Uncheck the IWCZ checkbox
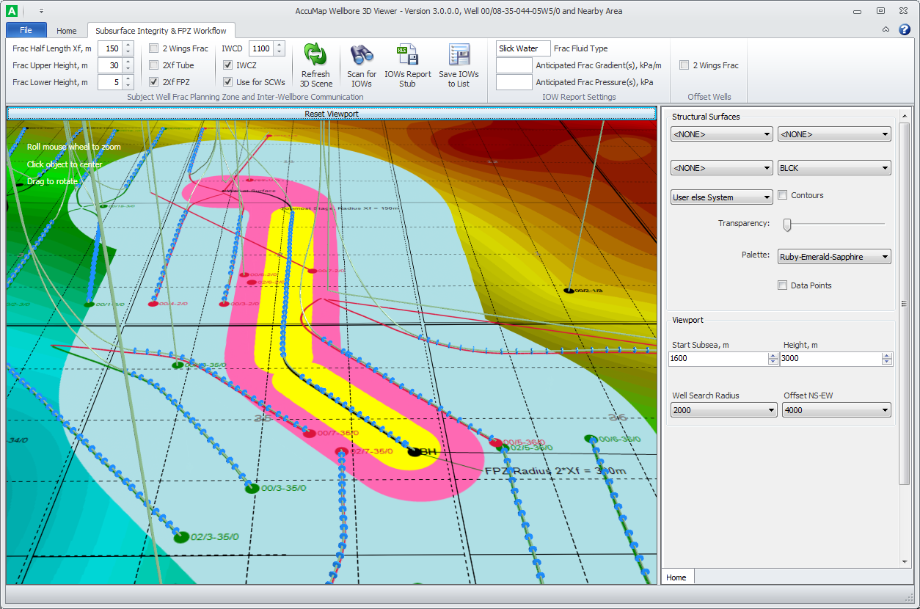This screenshot has width=920, height=609. tap(228, 65)
